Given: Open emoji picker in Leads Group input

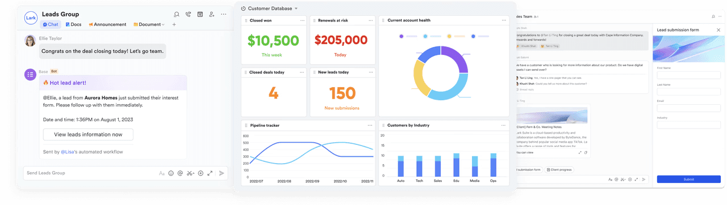Looking at the screenshot, I should [x=171, y=173].
